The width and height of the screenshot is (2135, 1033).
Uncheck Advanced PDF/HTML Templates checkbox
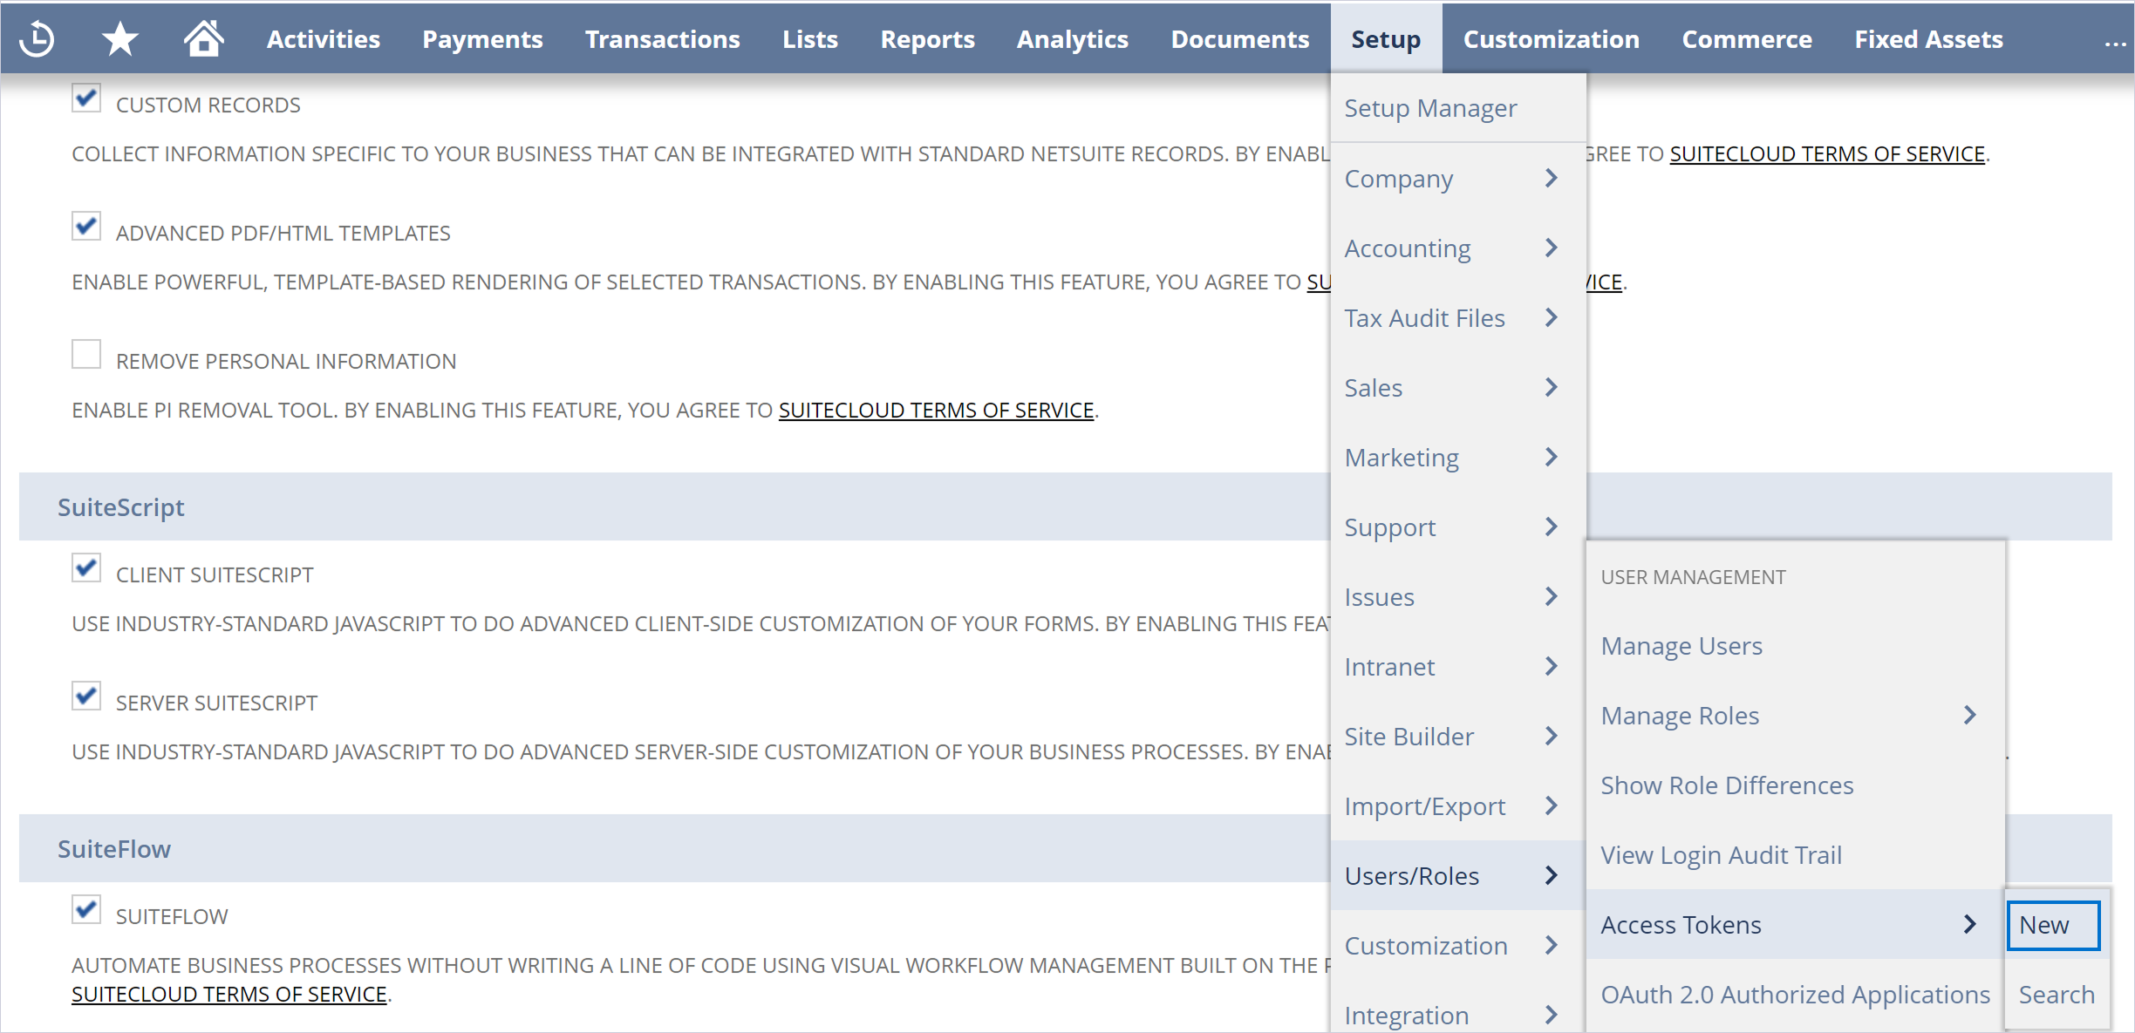tap(86, 226)
